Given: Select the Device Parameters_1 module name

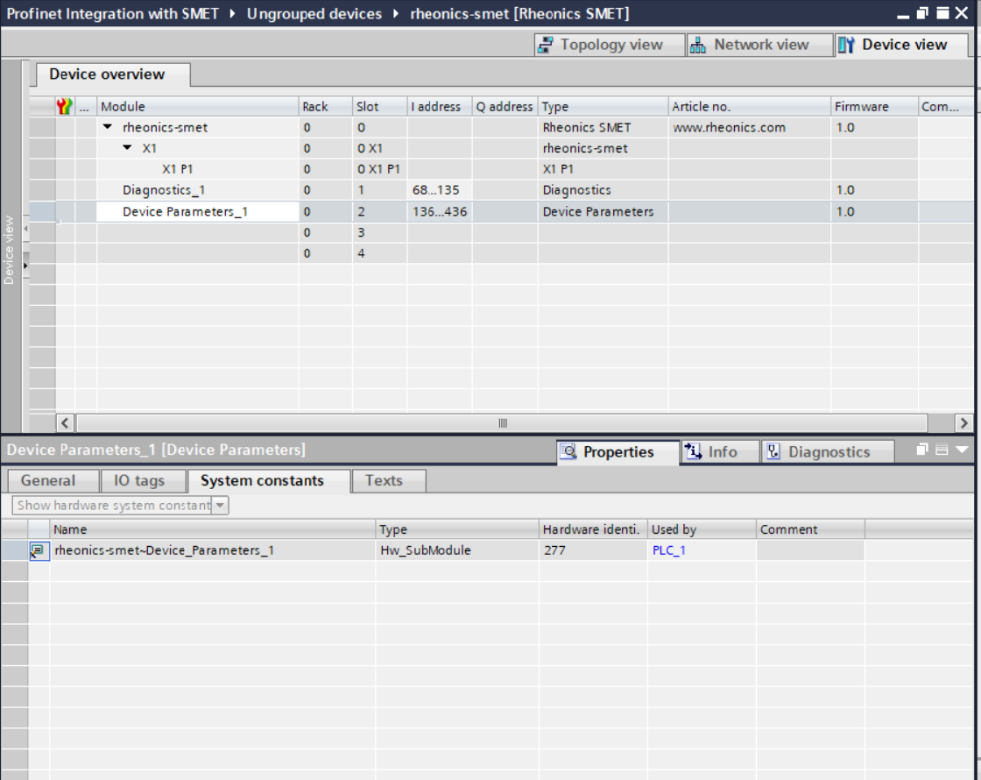Looking at the screenshot, I should click(x=185, y=211).
